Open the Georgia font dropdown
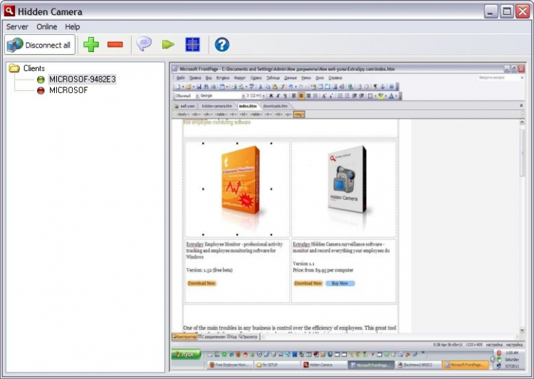The width and height of the screenshot is (534, 379). 244,96
